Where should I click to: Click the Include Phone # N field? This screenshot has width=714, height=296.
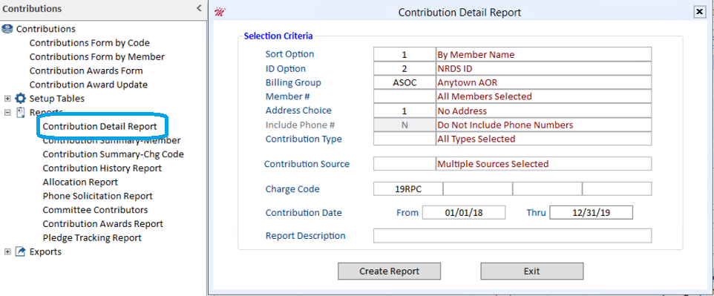[405, 125]
